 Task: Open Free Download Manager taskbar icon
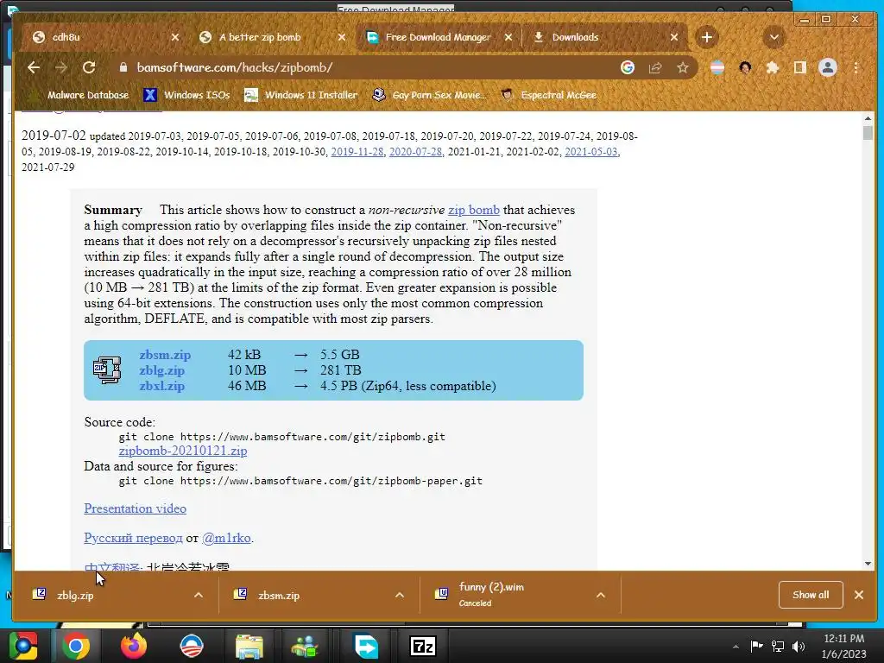click(x=365, y=646)
